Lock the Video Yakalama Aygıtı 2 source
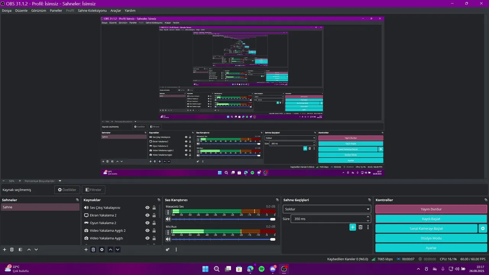 tap(154, 231)
